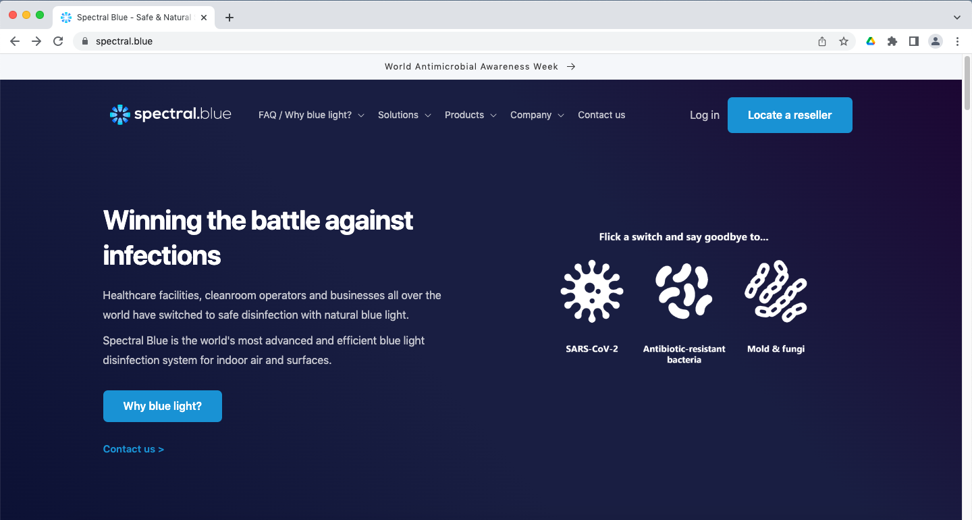Click the Spectral Blue logo
The image size is (972, 520).
click(170, 115)
